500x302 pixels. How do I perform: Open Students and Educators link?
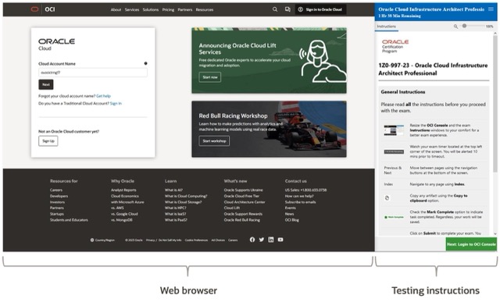click(x=69, y=220)
